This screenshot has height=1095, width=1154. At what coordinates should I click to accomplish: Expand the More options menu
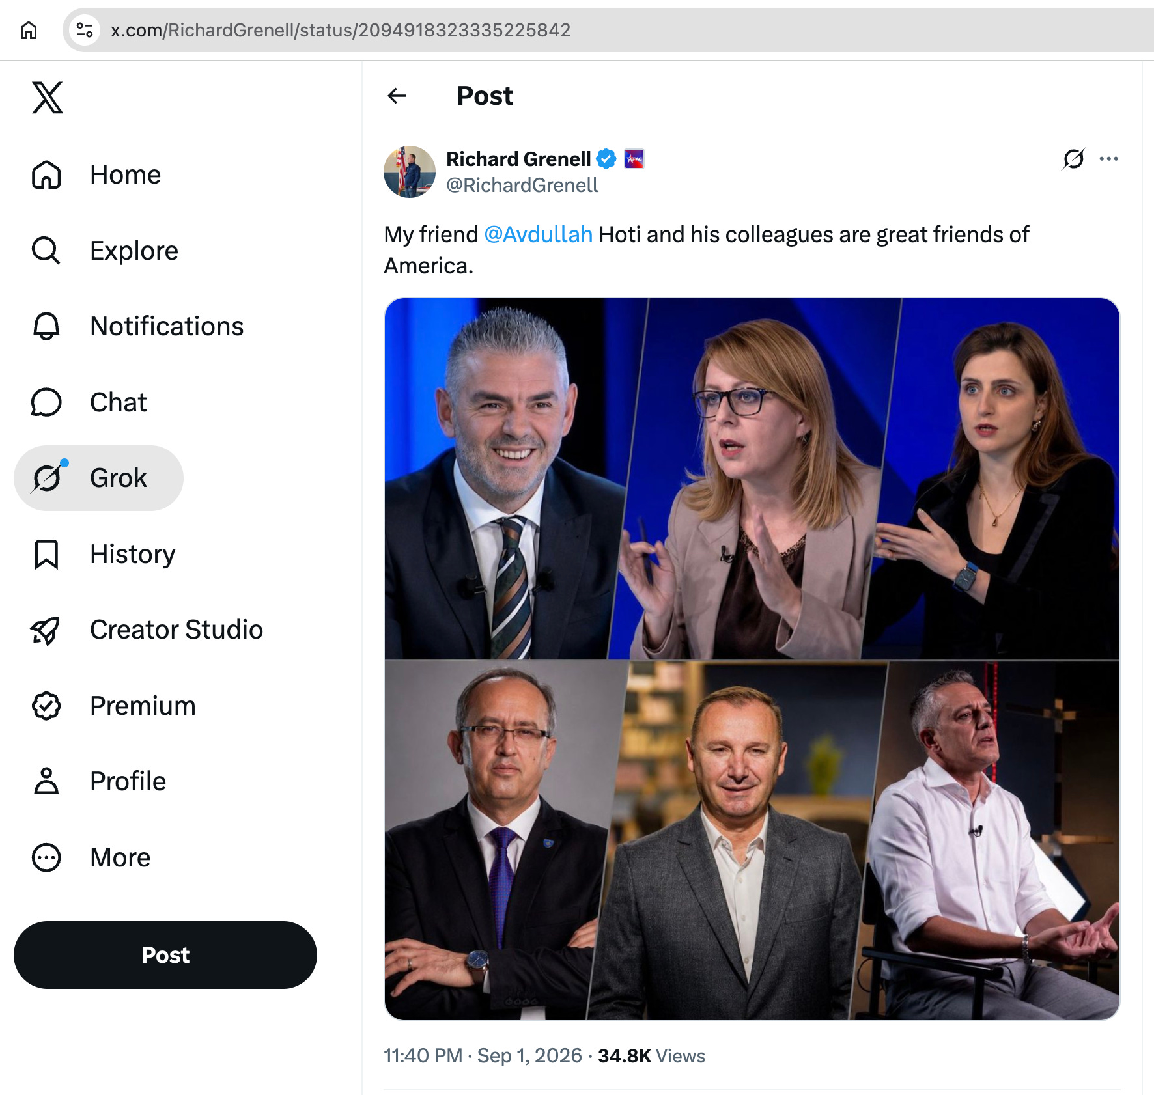(x=91, y=857)
